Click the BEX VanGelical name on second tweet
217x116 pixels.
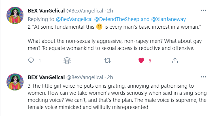(x=46, y=77)
